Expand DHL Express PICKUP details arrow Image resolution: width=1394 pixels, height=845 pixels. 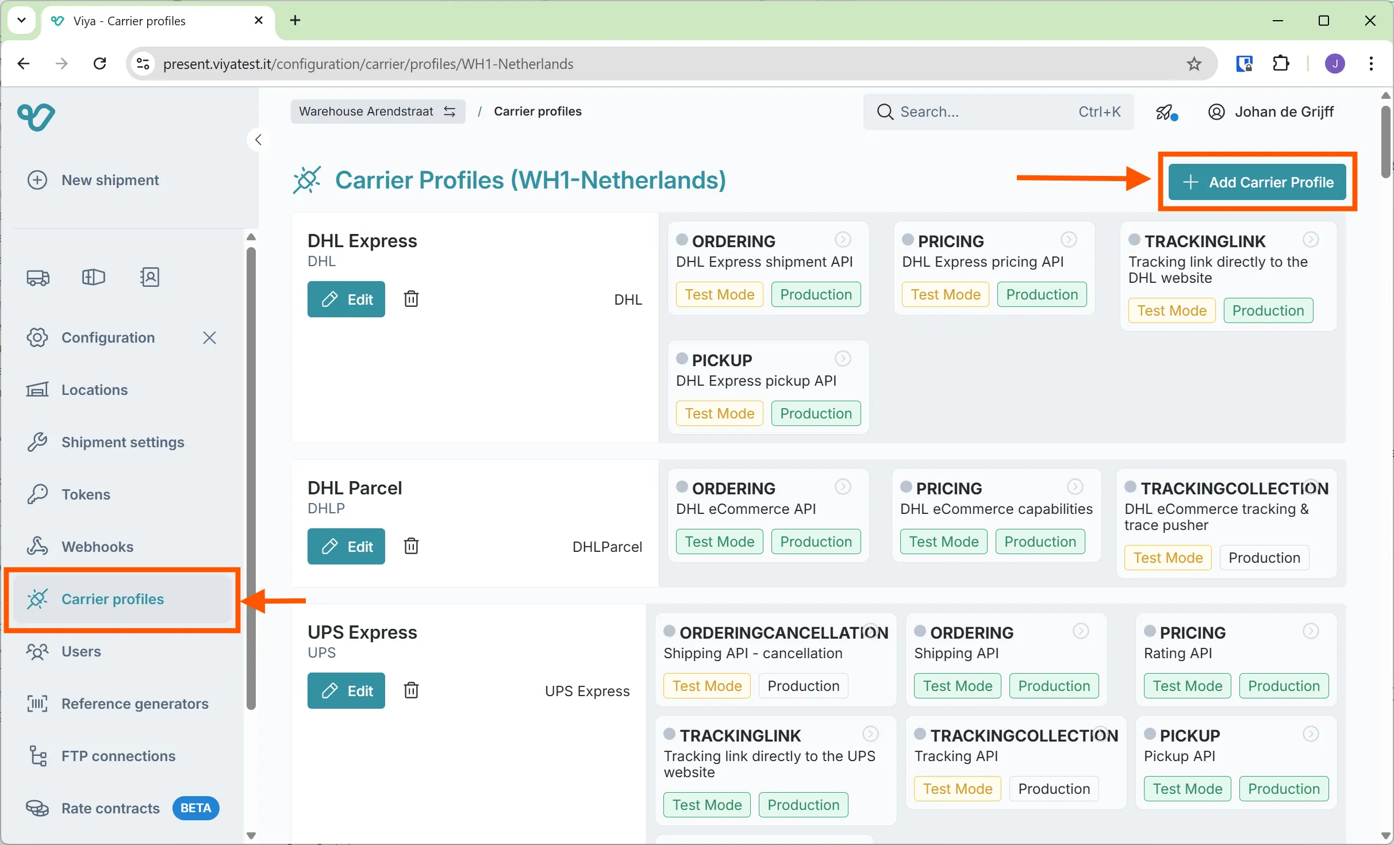pos(843,359)
